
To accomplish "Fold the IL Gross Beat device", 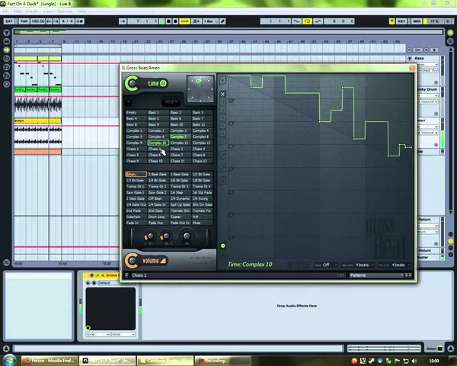I will (92, 275).
